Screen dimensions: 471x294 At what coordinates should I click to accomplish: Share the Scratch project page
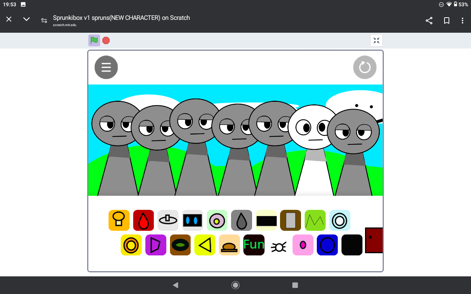click(x=429, y=21)
